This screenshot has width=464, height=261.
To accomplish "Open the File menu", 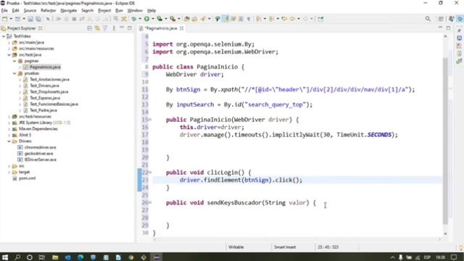I will [x=4, y=10].
